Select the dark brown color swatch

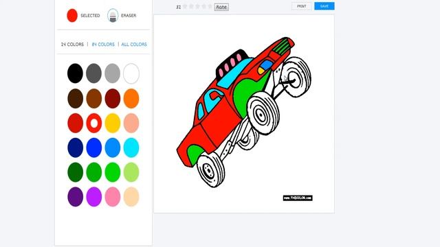click(75, 98)
